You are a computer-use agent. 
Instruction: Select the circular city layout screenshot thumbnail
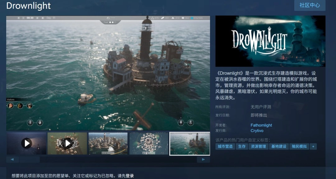click(x=149, y=143)
